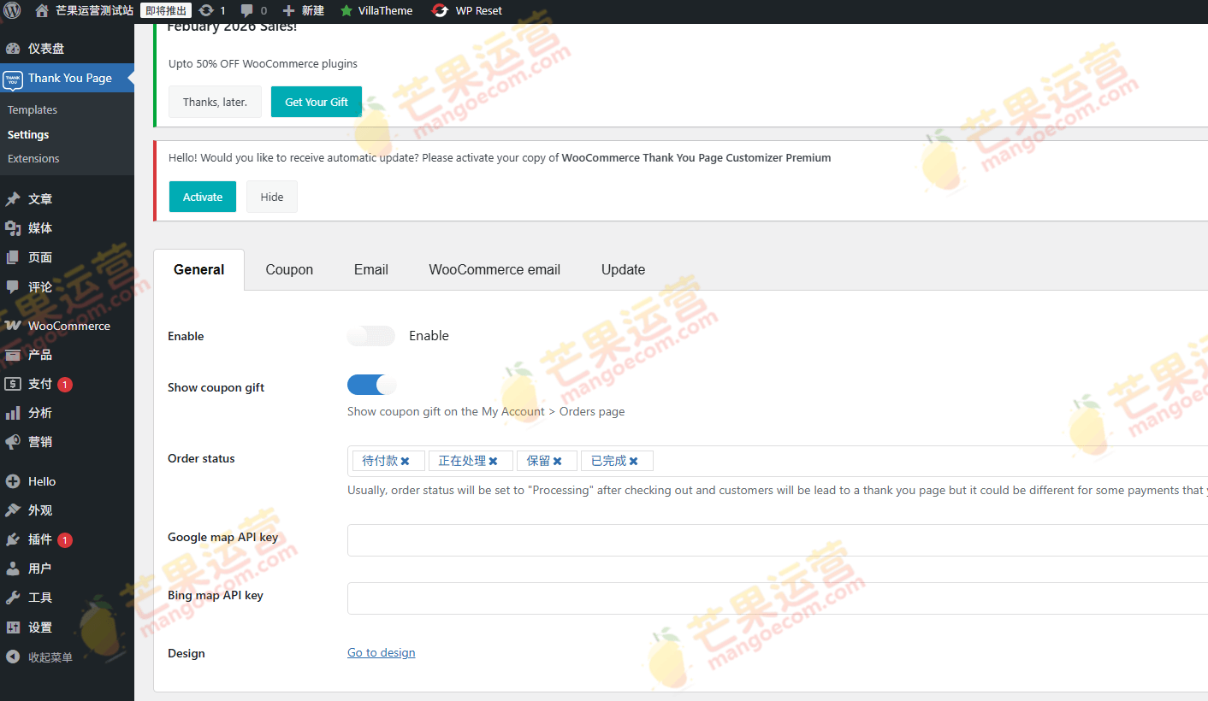Screen dimensions: 1208x701
Task: Click the 新建 (New) button in admin bar
Action: point(301,11)
